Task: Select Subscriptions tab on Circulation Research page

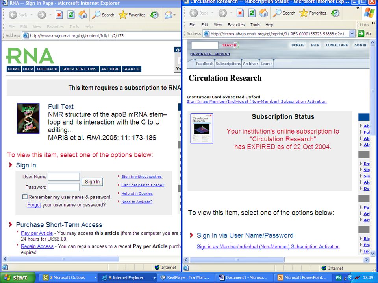Action: pyautogui.click(x=228, y=64)
